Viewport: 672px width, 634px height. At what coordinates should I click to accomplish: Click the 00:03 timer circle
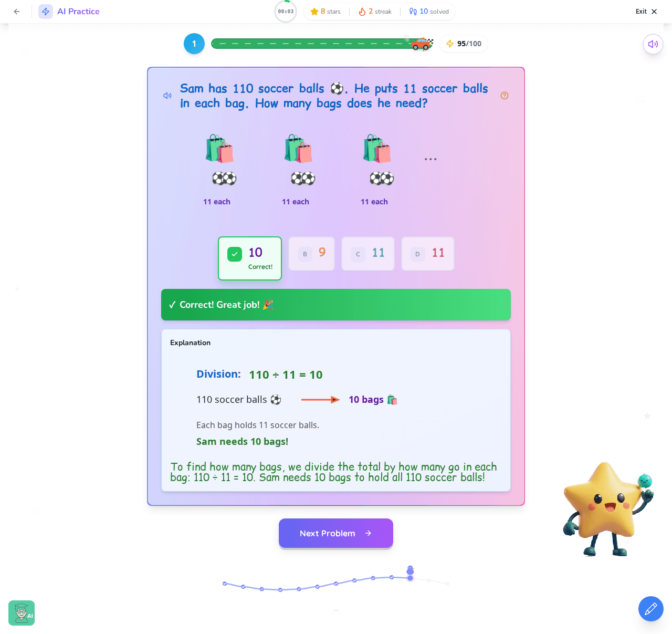(286, 12)
